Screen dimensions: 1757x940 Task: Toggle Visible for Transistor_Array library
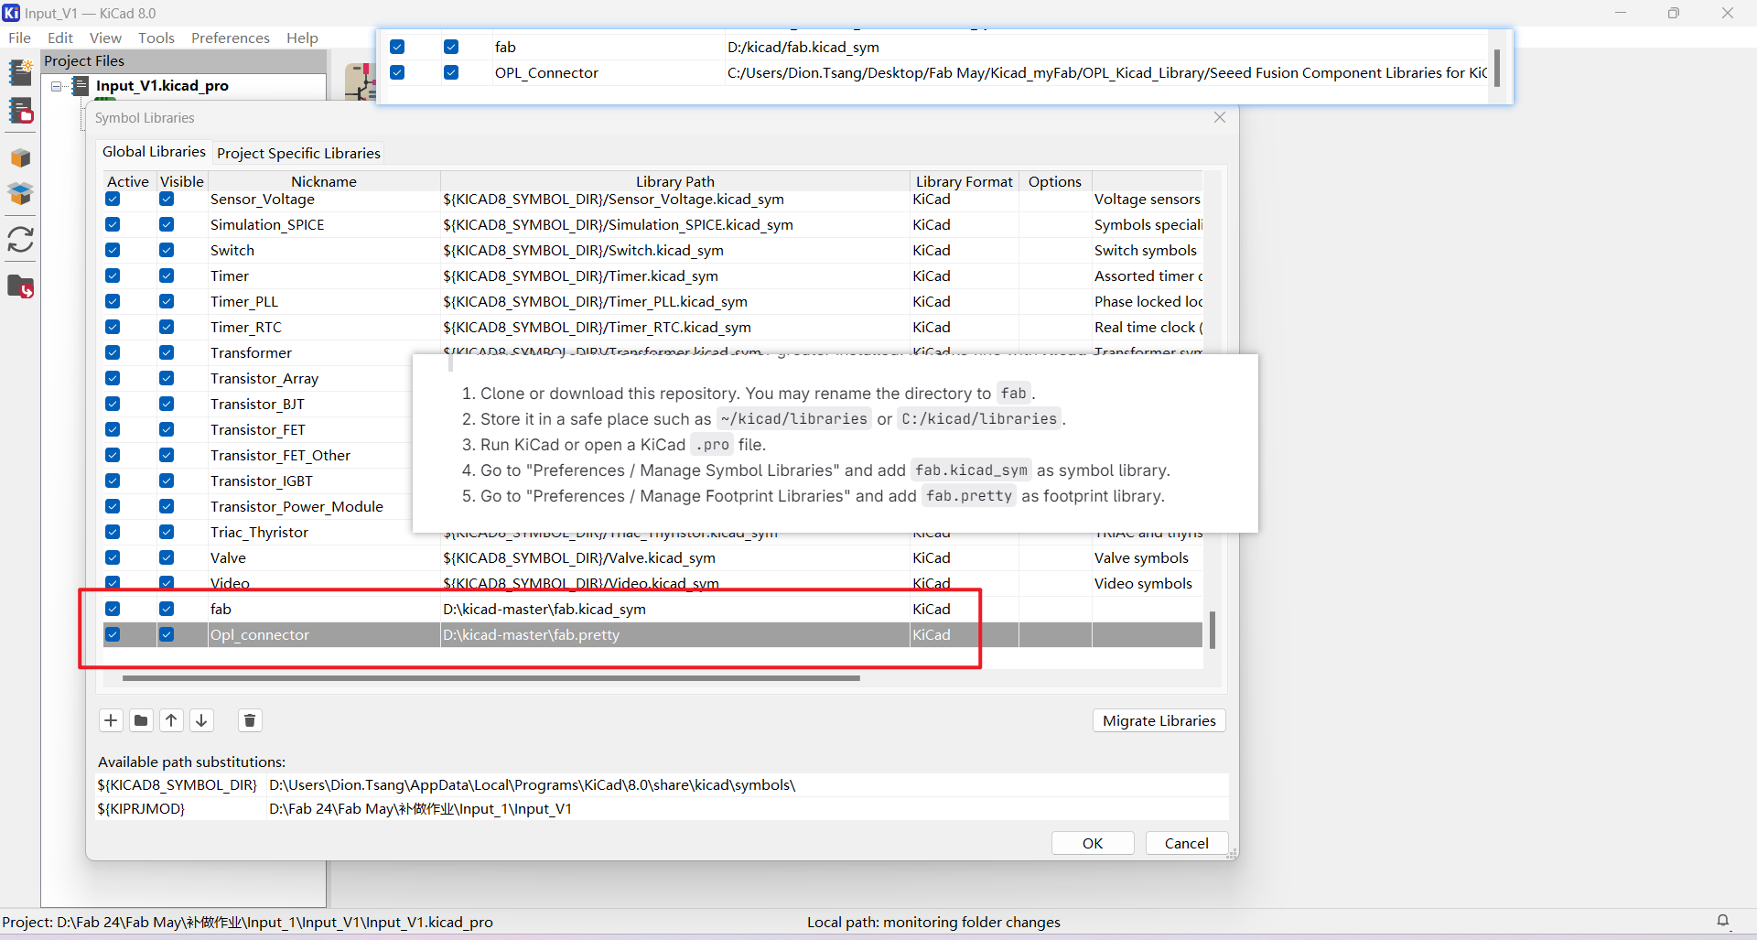167,378
